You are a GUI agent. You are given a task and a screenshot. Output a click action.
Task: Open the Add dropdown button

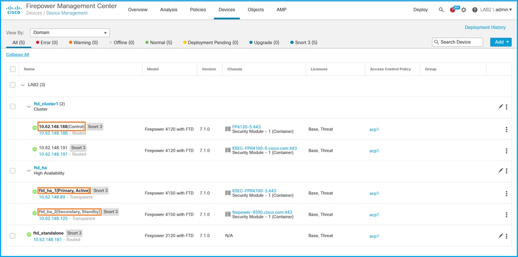pos(501,42)
